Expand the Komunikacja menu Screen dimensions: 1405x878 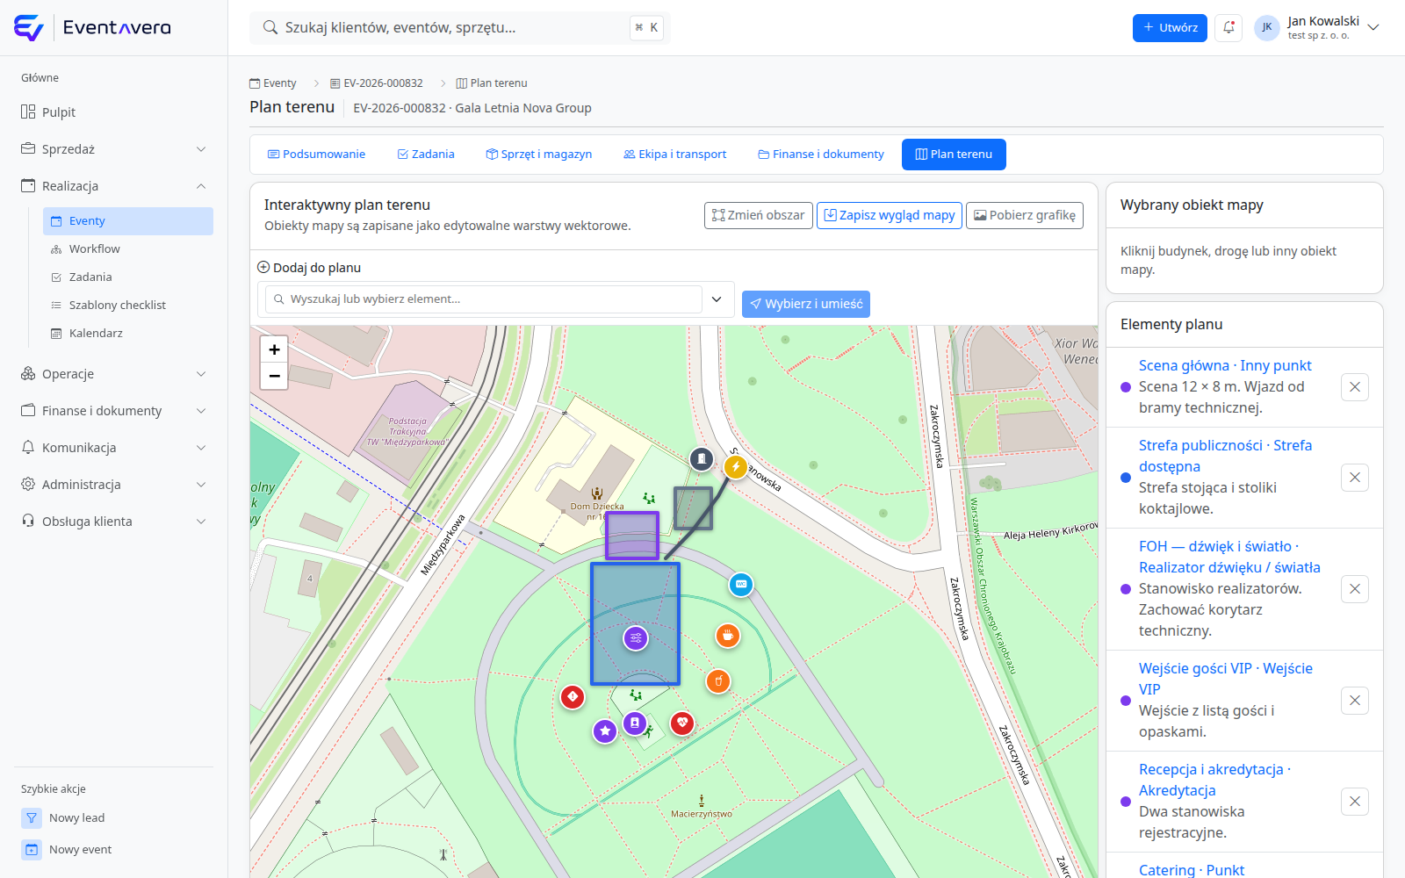click(115, 448)
